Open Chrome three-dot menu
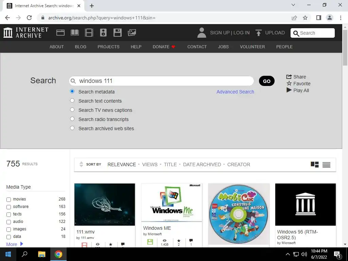The height and width of the screenshot is (261, 348). click(341, 18)
